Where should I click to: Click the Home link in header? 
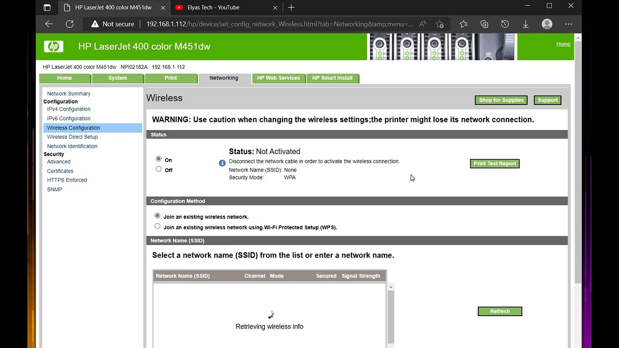pos(563,44)
